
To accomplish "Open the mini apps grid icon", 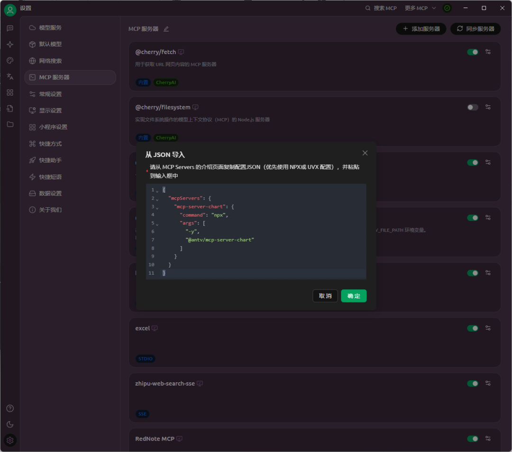I will [x=10, y=92].
